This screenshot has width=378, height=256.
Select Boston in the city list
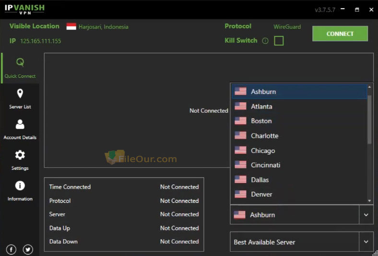coord(299,121)
